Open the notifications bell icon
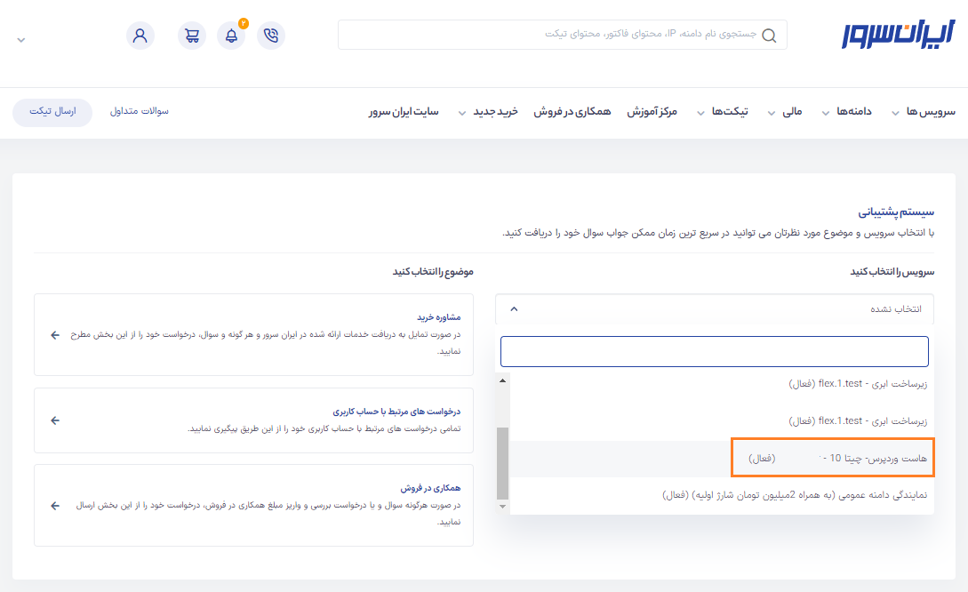 231,36
